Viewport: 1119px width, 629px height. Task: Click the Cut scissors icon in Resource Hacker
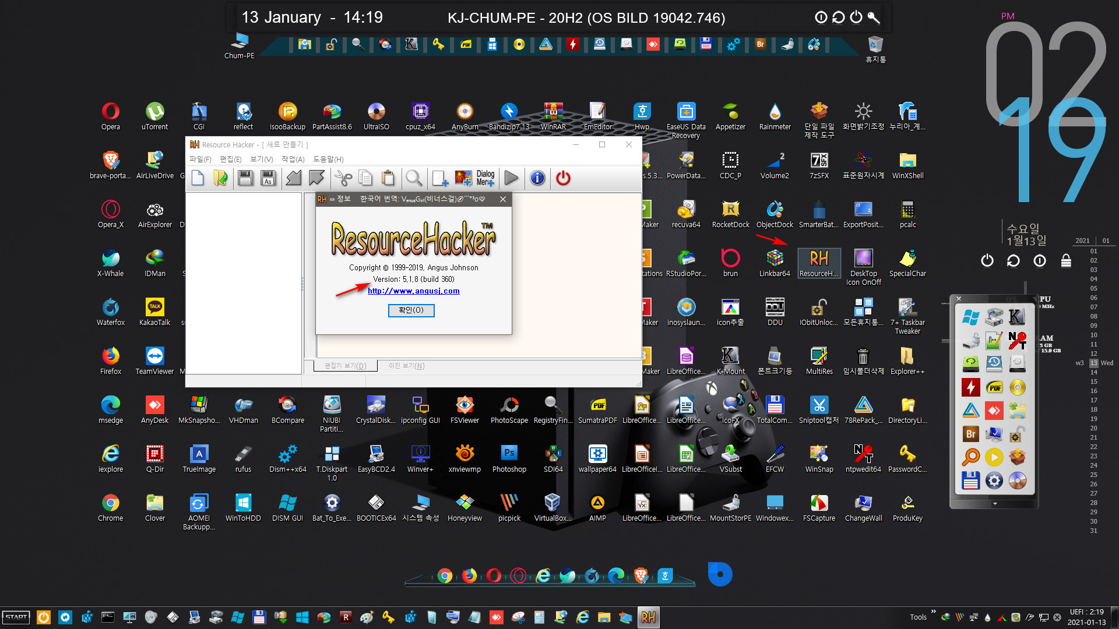[x=343, y=178]
